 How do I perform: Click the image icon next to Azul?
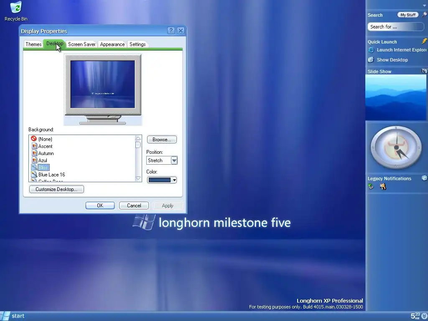pos(34,160)
